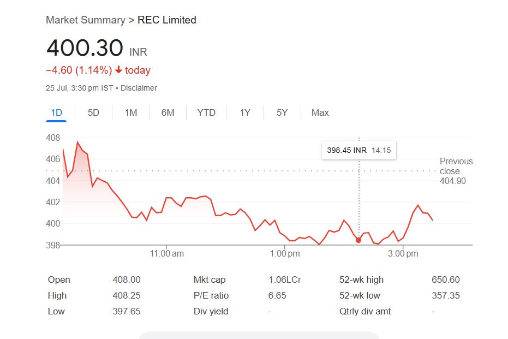Image resolution: width=508 pixels, height=339 pixels.
Task: Switch to the 1Y chart view
Action: 245,112
